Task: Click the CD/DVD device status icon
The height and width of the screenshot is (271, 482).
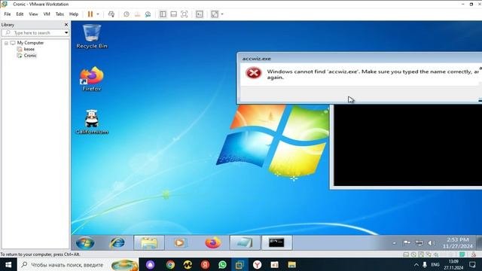Action: click(413, 254)
